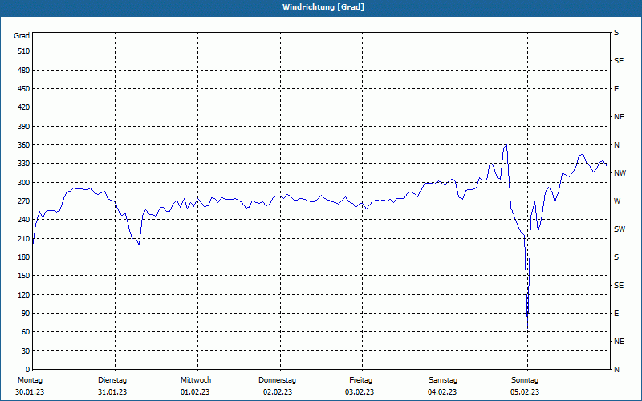Screen dimensions: 642x401
Task: Select the 330 value on the degree axis
Action: [x=24, y=164]
